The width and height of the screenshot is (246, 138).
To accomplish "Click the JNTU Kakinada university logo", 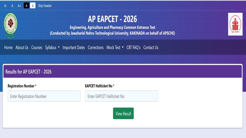I will coord(11,26).
